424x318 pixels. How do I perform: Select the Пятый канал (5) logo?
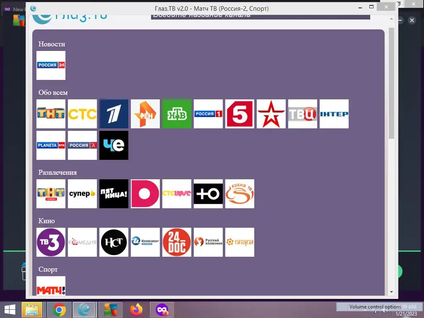240,114
